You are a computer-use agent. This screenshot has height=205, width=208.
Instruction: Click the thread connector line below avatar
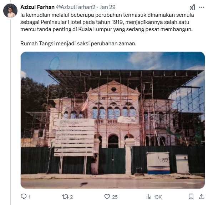tap(10, 111)
